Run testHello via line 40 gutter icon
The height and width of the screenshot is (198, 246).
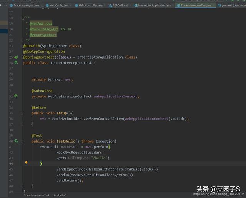(16, 141)
